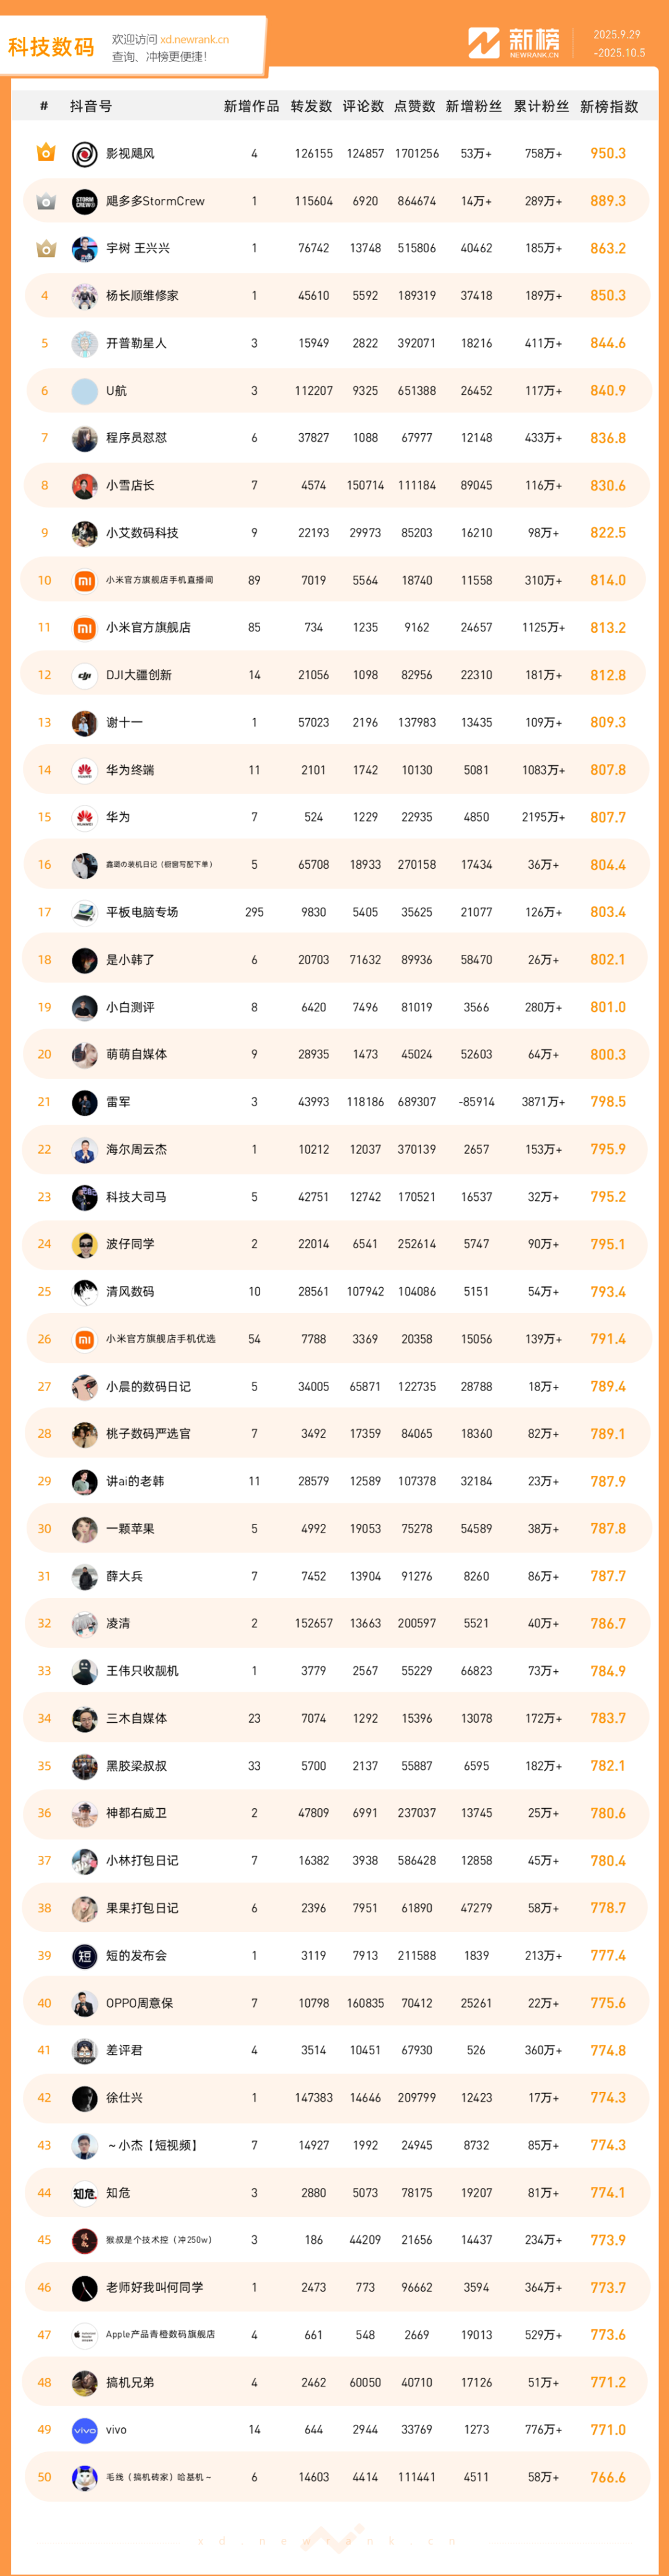669x2576 pixels.
Task: Open the 小白测评 account name
Action: click(130, 1007)
